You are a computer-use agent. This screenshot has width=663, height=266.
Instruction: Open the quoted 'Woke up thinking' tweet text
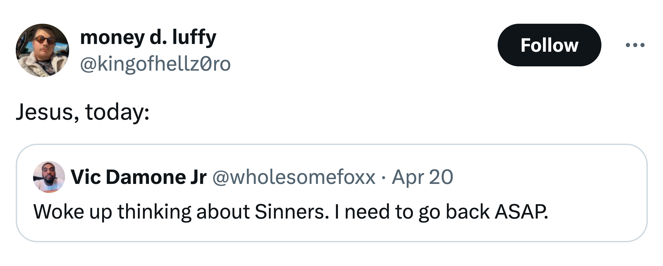291,212
